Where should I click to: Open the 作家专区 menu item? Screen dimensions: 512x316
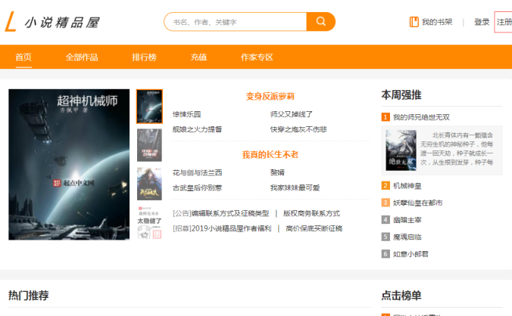pyautogui.click(x=257, y=57)
